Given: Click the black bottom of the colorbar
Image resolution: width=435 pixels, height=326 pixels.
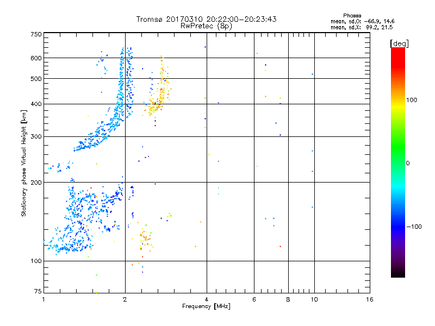Looking at the screenshot, I should 398,274.
